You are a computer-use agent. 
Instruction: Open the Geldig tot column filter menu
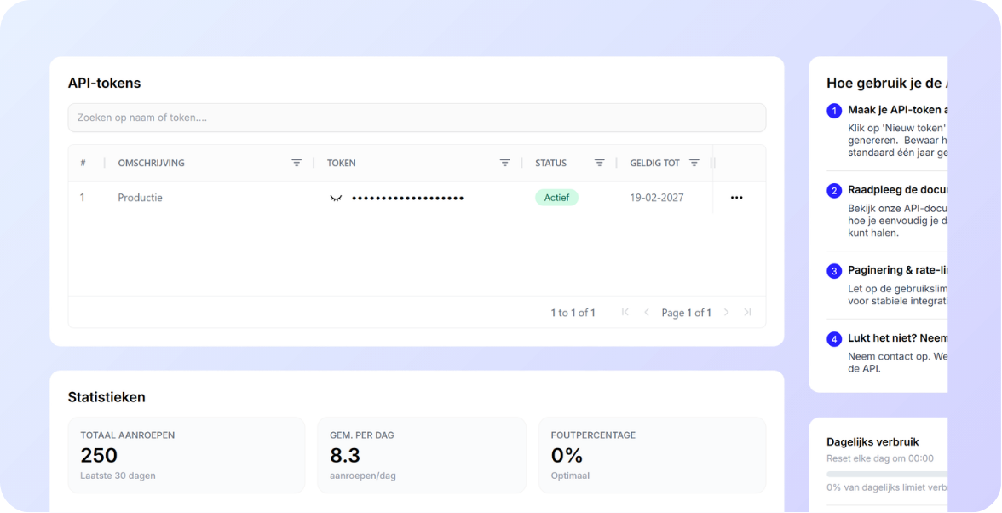pos(694,163)
